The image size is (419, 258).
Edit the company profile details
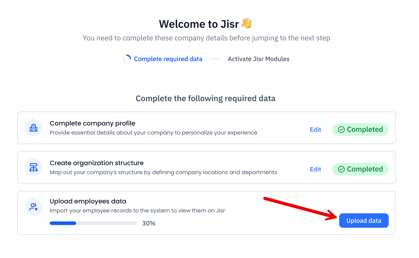pos(315,129)
